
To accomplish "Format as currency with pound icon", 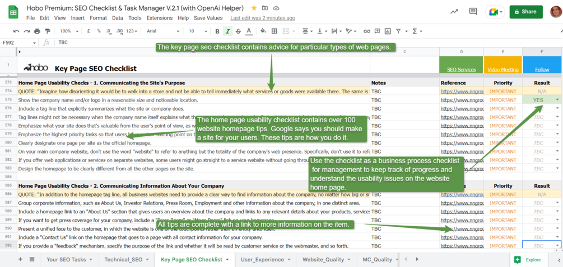I will [89, 31].
